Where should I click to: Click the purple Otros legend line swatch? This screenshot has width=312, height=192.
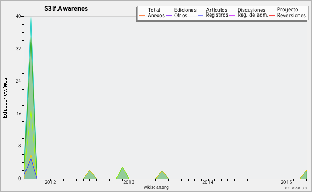coord(168,15)
